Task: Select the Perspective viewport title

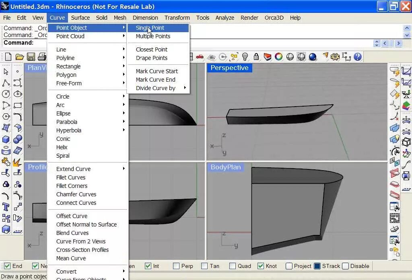Action: click(x=229, y=68)
